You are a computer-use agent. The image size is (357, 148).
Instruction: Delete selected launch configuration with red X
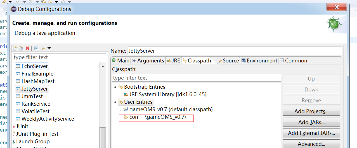pyautogui.click(x=27, y=48)
